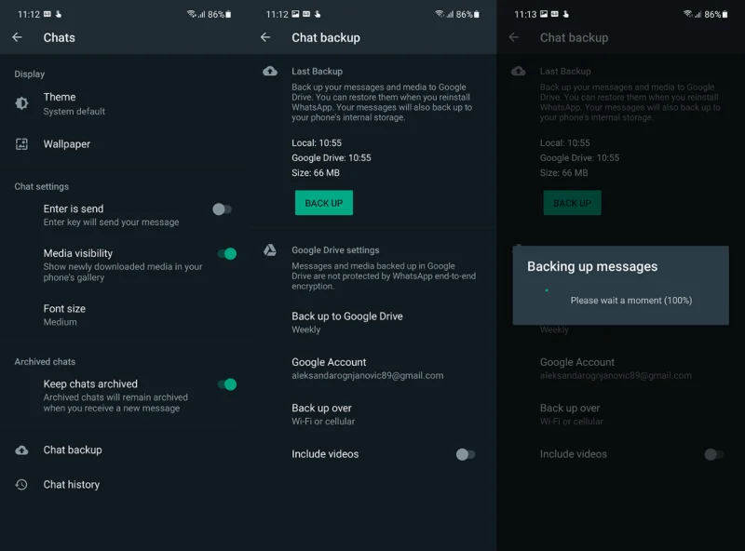
Task: Go back from the Chats settings screen
Action: (17, 37)
